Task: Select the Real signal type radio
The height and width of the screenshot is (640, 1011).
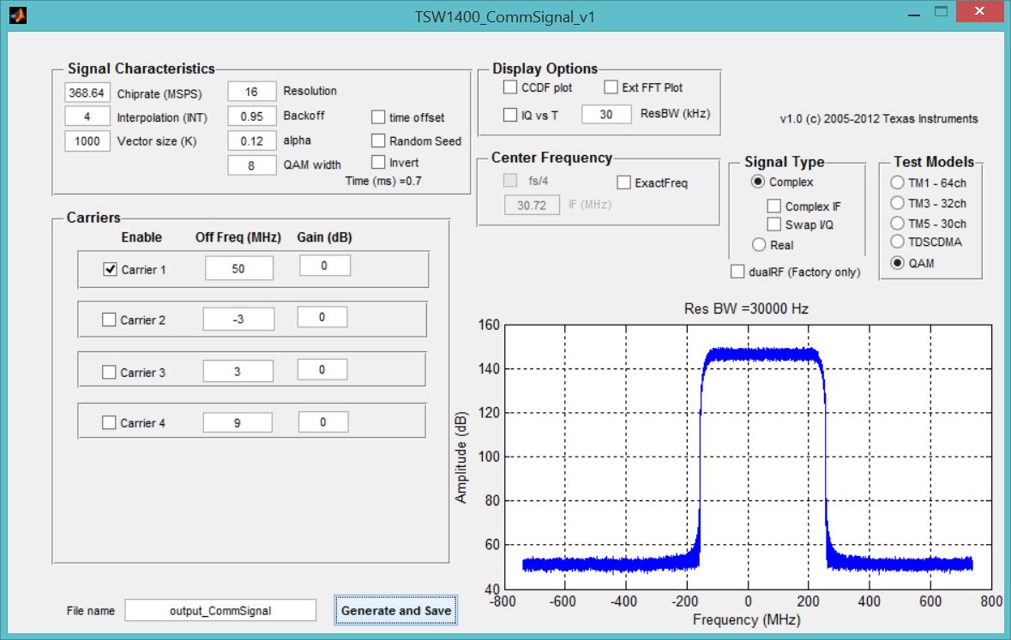Action: (x=759, y=245)
